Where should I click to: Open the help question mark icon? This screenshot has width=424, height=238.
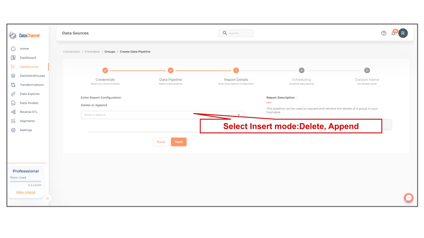coord(384,33)
